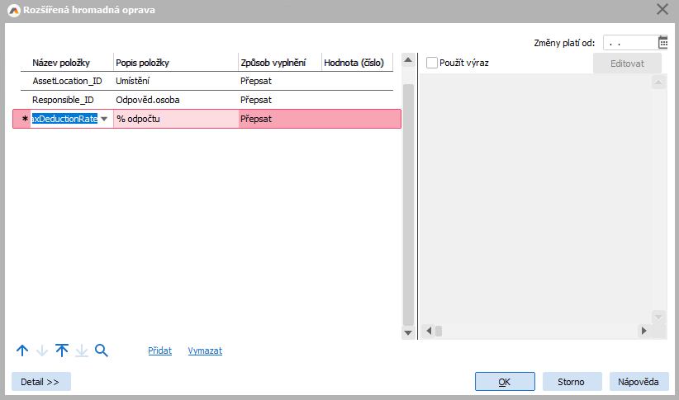The height and width of the screenshot is (400, 679).
Task: Click the Vymazat link
Action: (x=205, y=351)
